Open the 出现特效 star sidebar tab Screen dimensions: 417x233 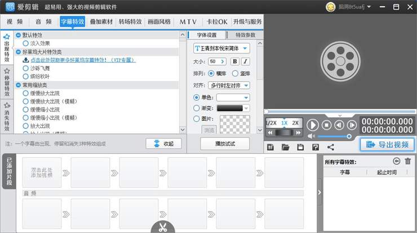click(7, 48)
